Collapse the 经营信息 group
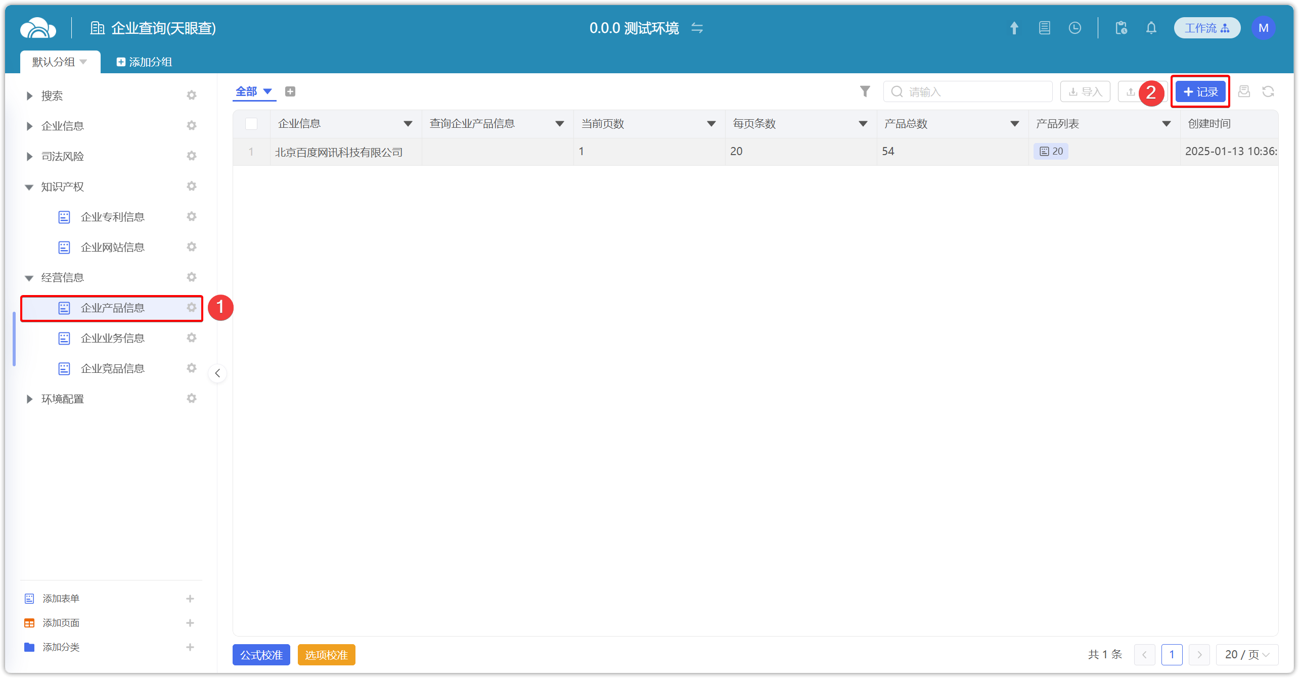Screen dimensions: 1299x678 click(x=29, y=278)
